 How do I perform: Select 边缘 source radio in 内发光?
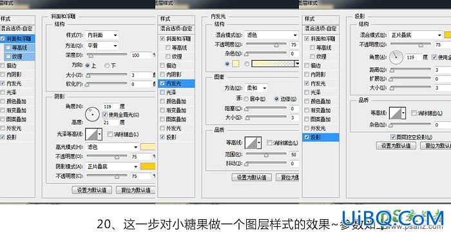click(276, 99)
